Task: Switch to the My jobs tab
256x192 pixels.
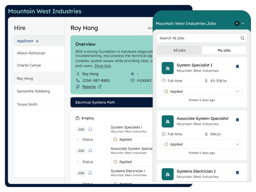Action: (x=224, y=51)
